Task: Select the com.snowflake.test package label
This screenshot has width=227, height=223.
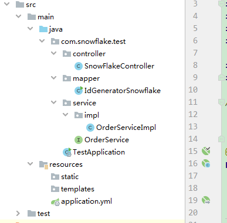Action: click(93, 42)
